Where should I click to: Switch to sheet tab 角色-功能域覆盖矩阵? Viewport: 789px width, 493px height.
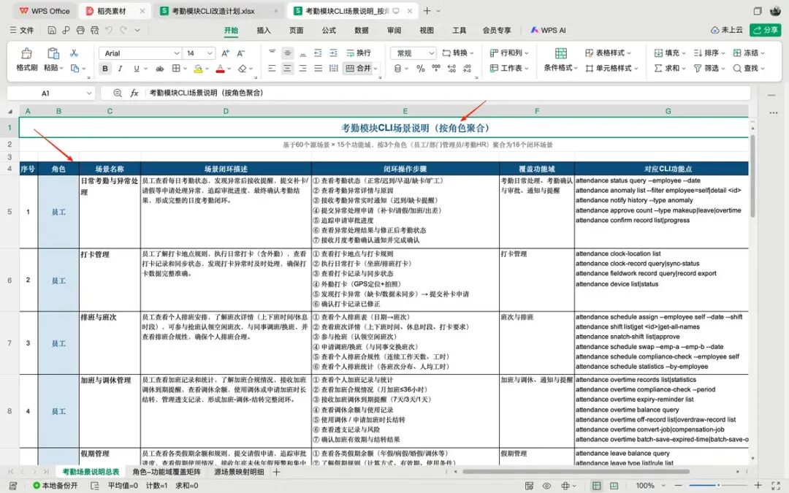[167, 472]
